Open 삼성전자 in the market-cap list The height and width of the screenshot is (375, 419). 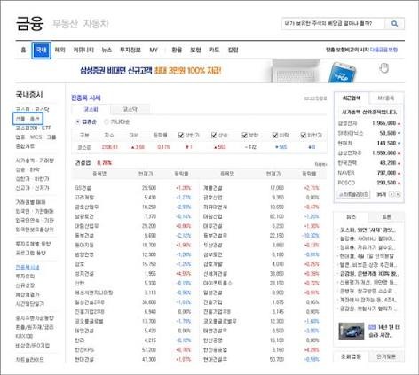[347, 123]
